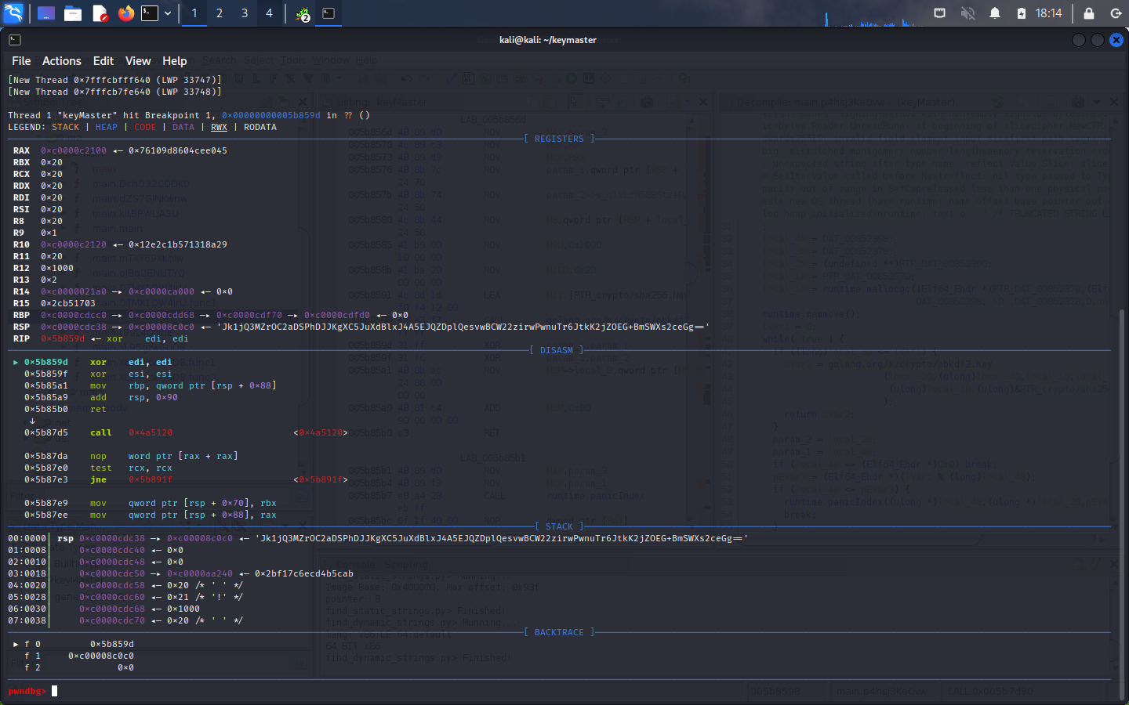The image size is (1129, 705).
Task: Click the 18:14 clock
Action: (x=1048, y=13)
